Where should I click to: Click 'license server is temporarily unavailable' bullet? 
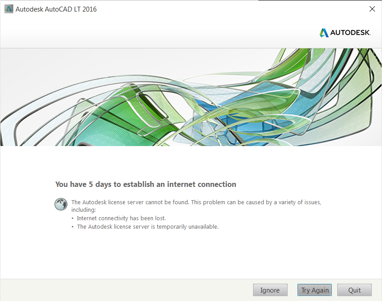click(148, 227)
